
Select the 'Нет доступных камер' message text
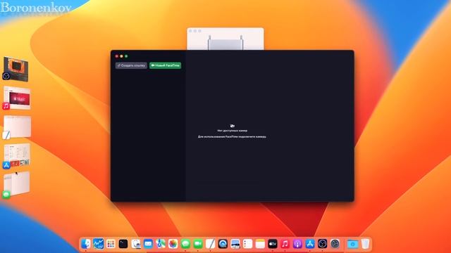(x=233, y=131)
